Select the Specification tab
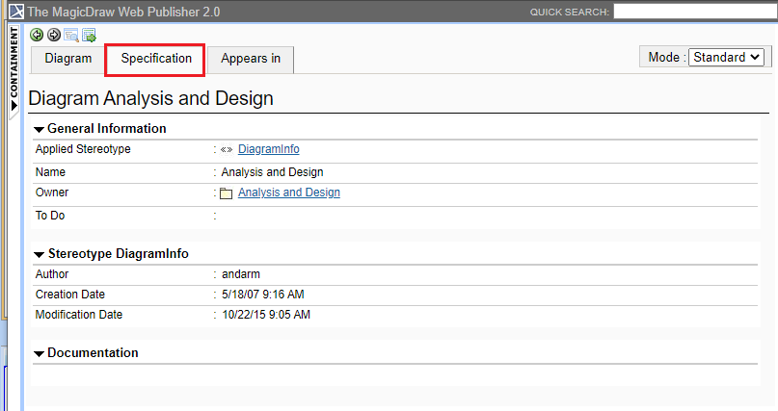The height and width of the screenshot is (411, 778). tap(156, 59)
